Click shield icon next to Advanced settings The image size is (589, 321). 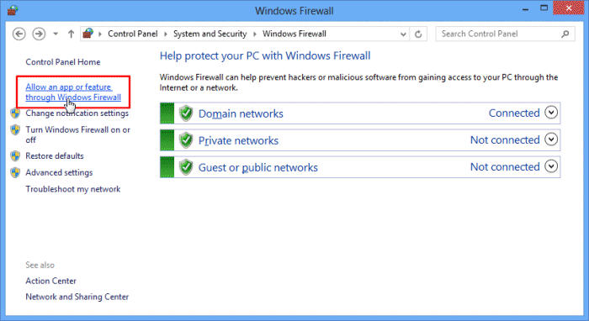[x=15, y=172]
